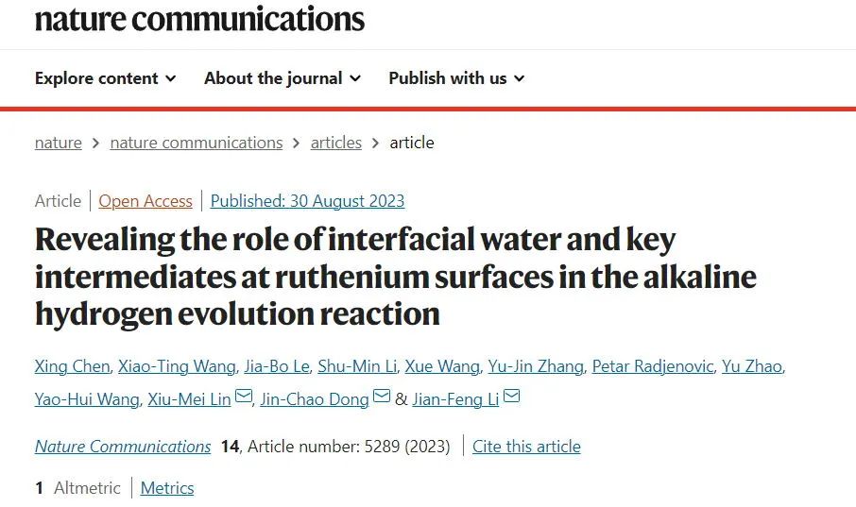Click the envelope icon beside Jian-Feng Li

click(511, 396)
